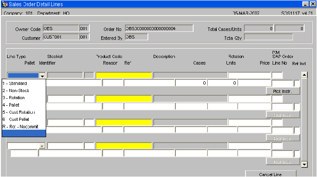Toggle the last line's Ret Ind checkbox

(297, 154)
